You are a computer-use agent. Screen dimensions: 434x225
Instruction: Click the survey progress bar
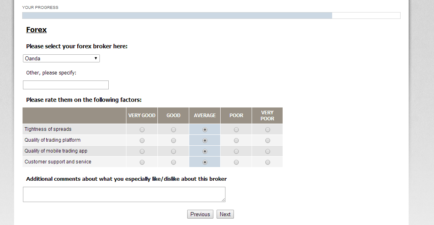coord(211,16)
